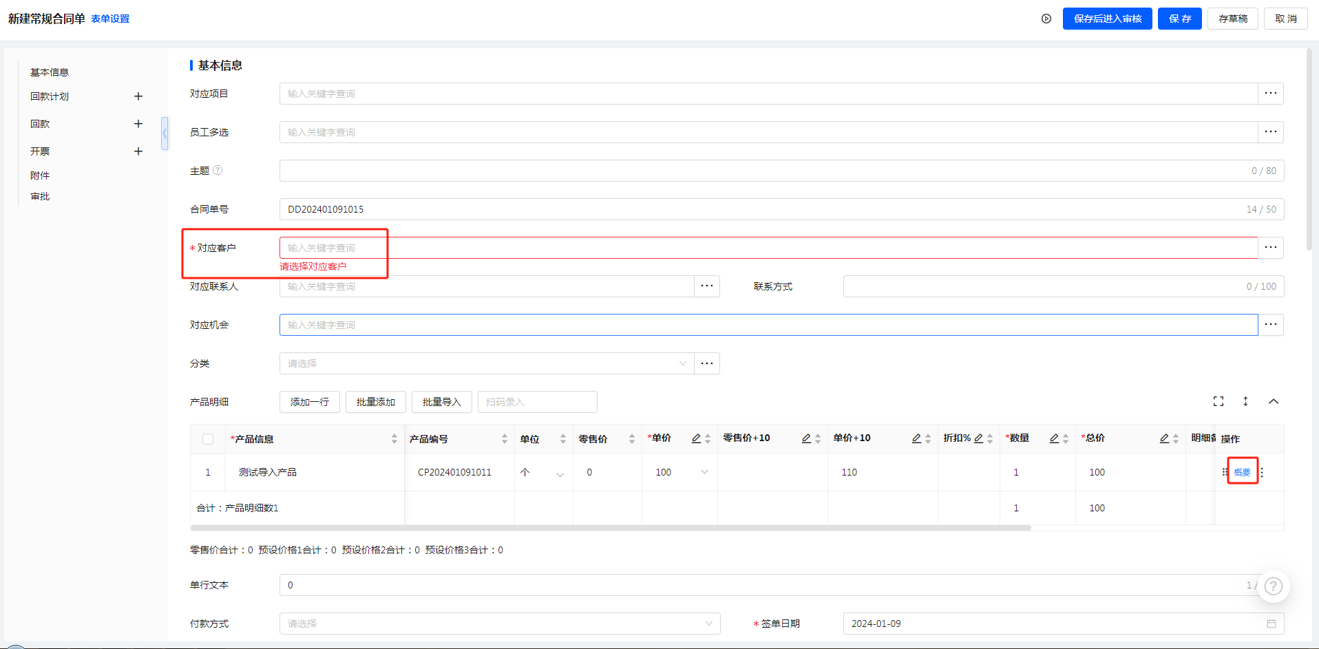Screen dimensions: 1319x649
Task: Click edit pencil on 数量 column
Action: click(1054, 438)
